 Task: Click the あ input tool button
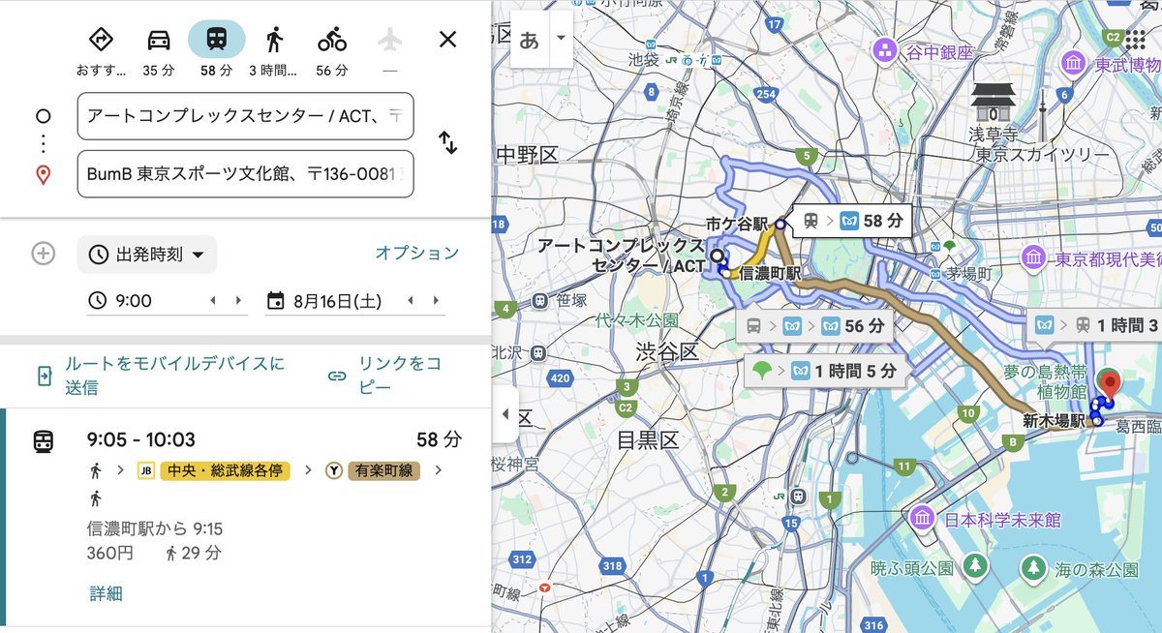529,40
